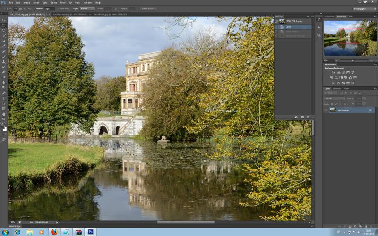Open the History panel options menu

312,17
